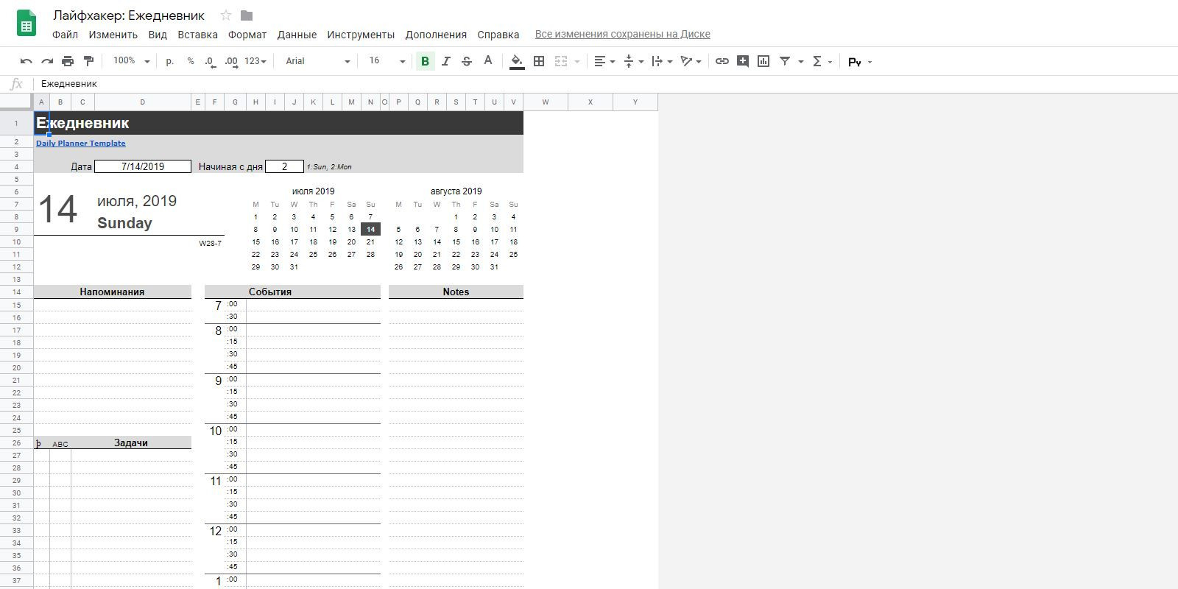This screenshot has width=1178, height=589.
Task: Open the Справка menu
Action: point(498,35)
